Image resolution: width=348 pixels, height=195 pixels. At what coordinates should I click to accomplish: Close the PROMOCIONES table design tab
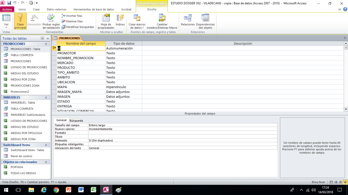click(345, 38)
